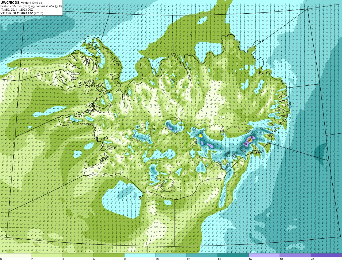Click the legend scale value "0"

click(1, 259)
